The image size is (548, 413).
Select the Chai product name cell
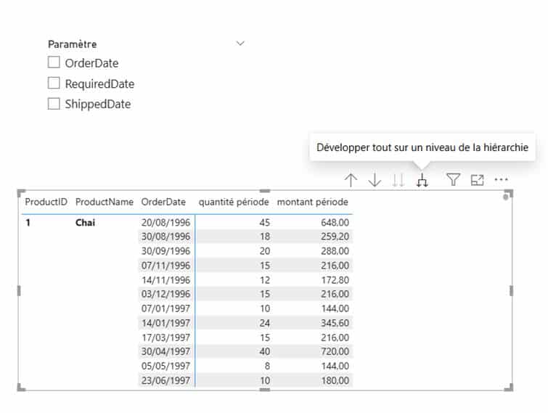coord(85,223)
